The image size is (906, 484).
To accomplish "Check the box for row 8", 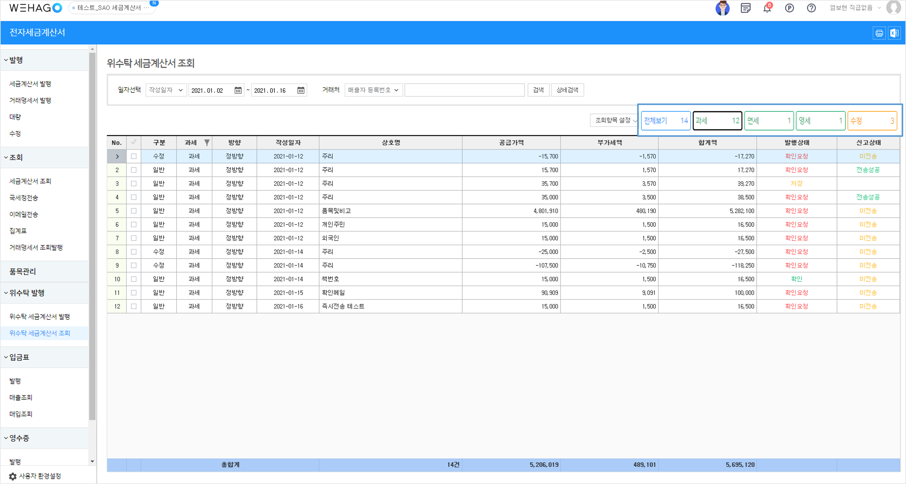I will (x=134, y=252).
